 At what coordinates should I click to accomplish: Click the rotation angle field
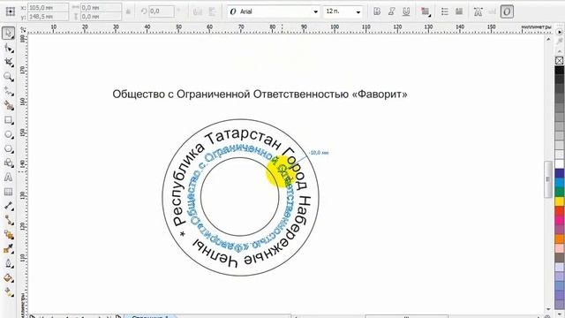162,11
